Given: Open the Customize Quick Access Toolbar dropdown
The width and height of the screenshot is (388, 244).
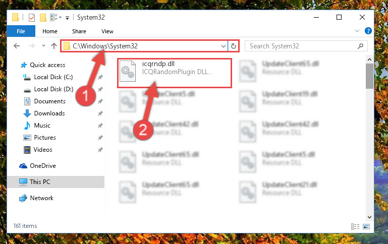Looking at the screenshot, I should click(67, 18).
